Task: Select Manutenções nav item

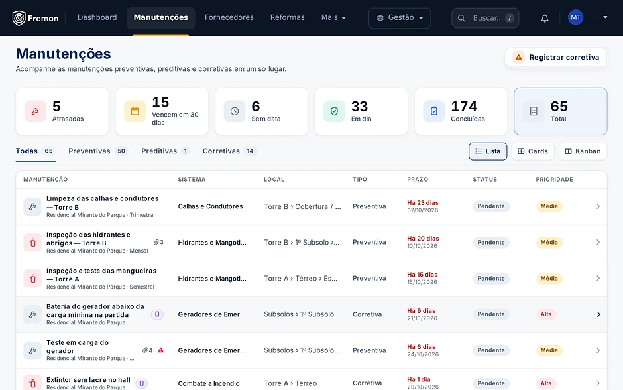Action: click(160, 17)
